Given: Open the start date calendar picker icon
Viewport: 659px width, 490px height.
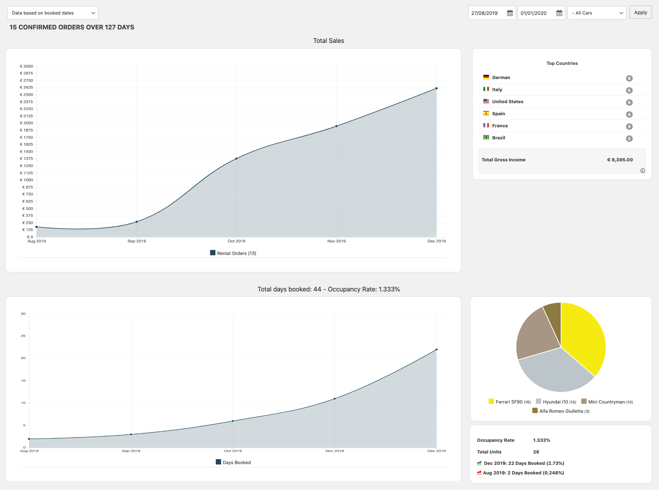Looking at the screenshot, I should (510, 13).
